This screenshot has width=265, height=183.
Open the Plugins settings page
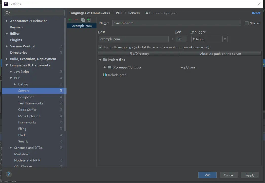click(x=16, y=40)
